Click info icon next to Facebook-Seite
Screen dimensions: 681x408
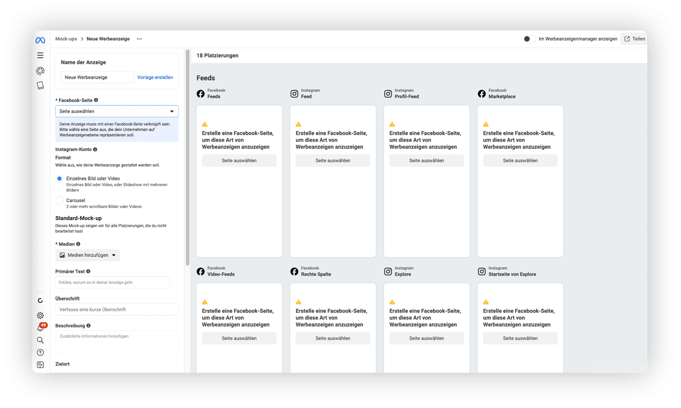96,100
